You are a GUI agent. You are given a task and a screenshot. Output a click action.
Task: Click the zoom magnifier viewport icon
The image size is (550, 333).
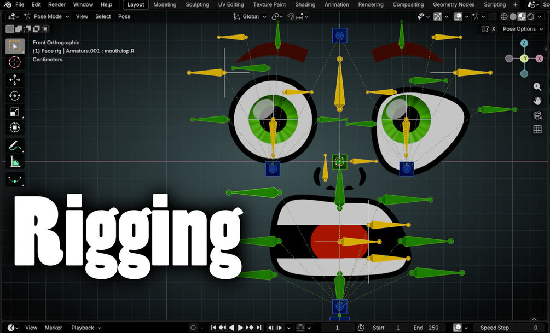pyautogui.click(x=537, y=86)
